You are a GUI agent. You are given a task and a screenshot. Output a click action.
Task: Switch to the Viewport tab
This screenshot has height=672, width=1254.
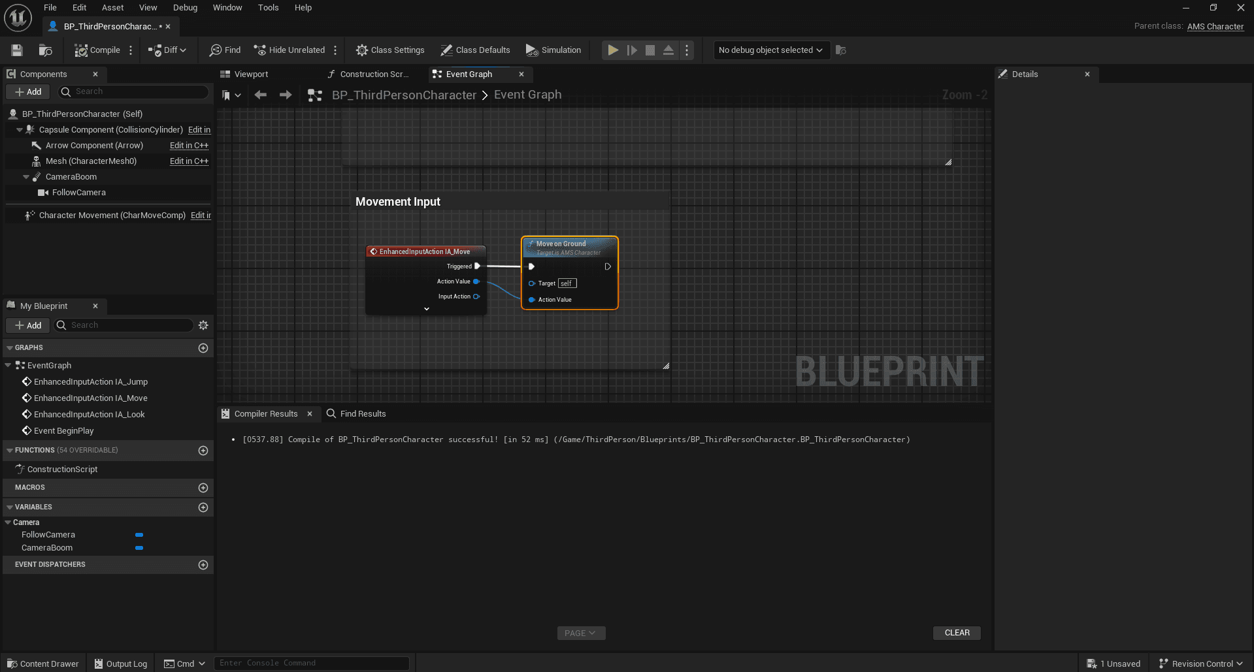click(x=244, y=74)
